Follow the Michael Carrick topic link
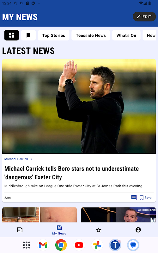 click(19, 159)
